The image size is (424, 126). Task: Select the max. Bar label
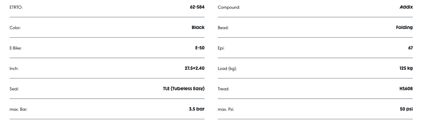[x=18, y=109]
